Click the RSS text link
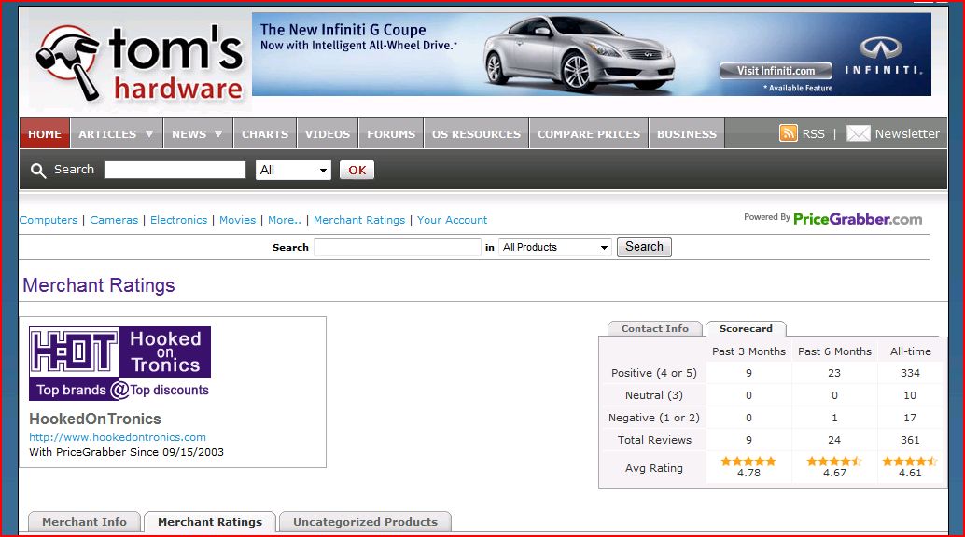Viewport: 965px width, 537px height. (x=813, y=133)
